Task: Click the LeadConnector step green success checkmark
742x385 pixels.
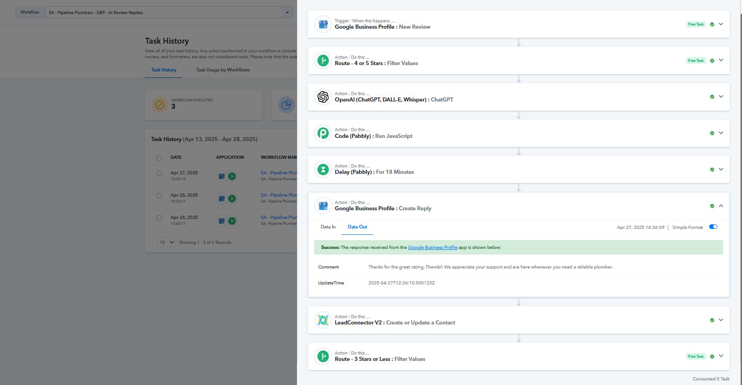Action: [712, 320]
